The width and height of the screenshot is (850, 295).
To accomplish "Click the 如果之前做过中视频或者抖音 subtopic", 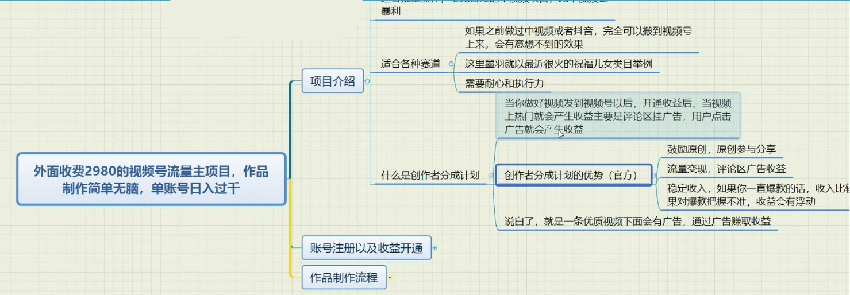I will pos(579,37).
